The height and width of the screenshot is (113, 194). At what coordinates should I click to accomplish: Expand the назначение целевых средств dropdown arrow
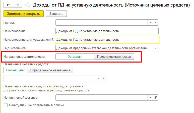pyautogui.click(x=98, y=79)
